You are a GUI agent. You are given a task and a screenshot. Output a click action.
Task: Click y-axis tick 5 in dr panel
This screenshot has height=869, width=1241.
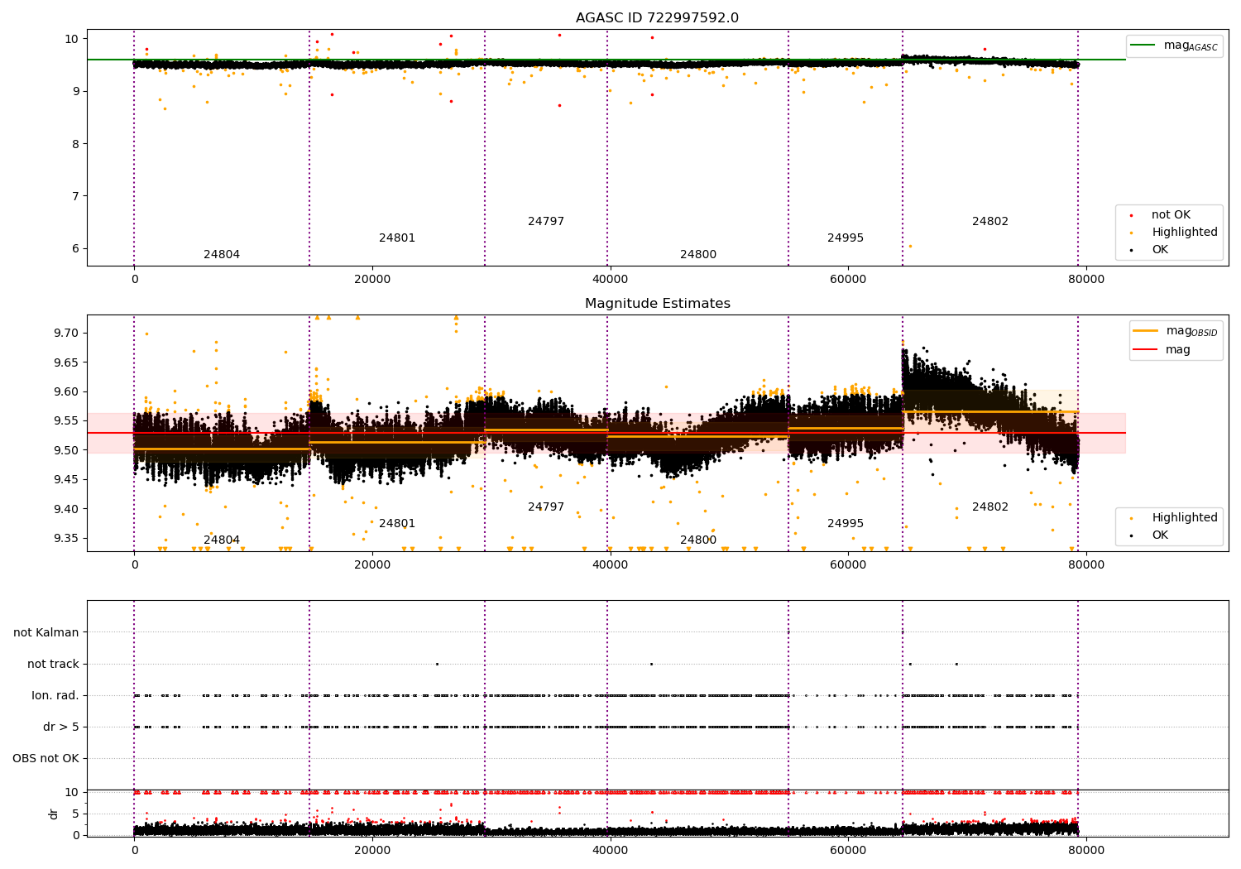[75, 814]
